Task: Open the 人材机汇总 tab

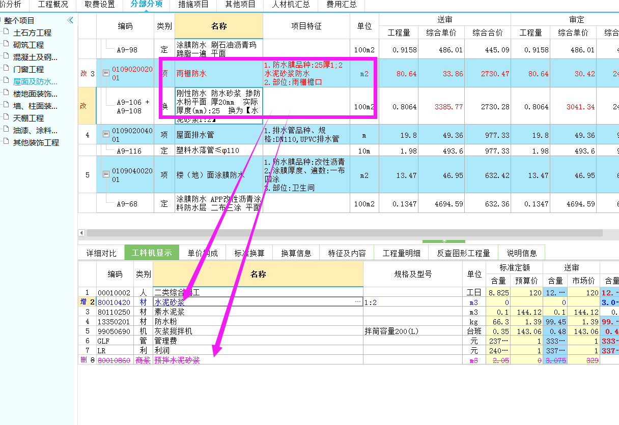Action: tap(291, 5)
